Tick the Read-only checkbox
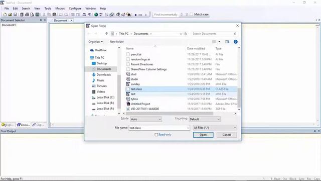Viewport: 321px width, 181px height. [x=156, y=135]
